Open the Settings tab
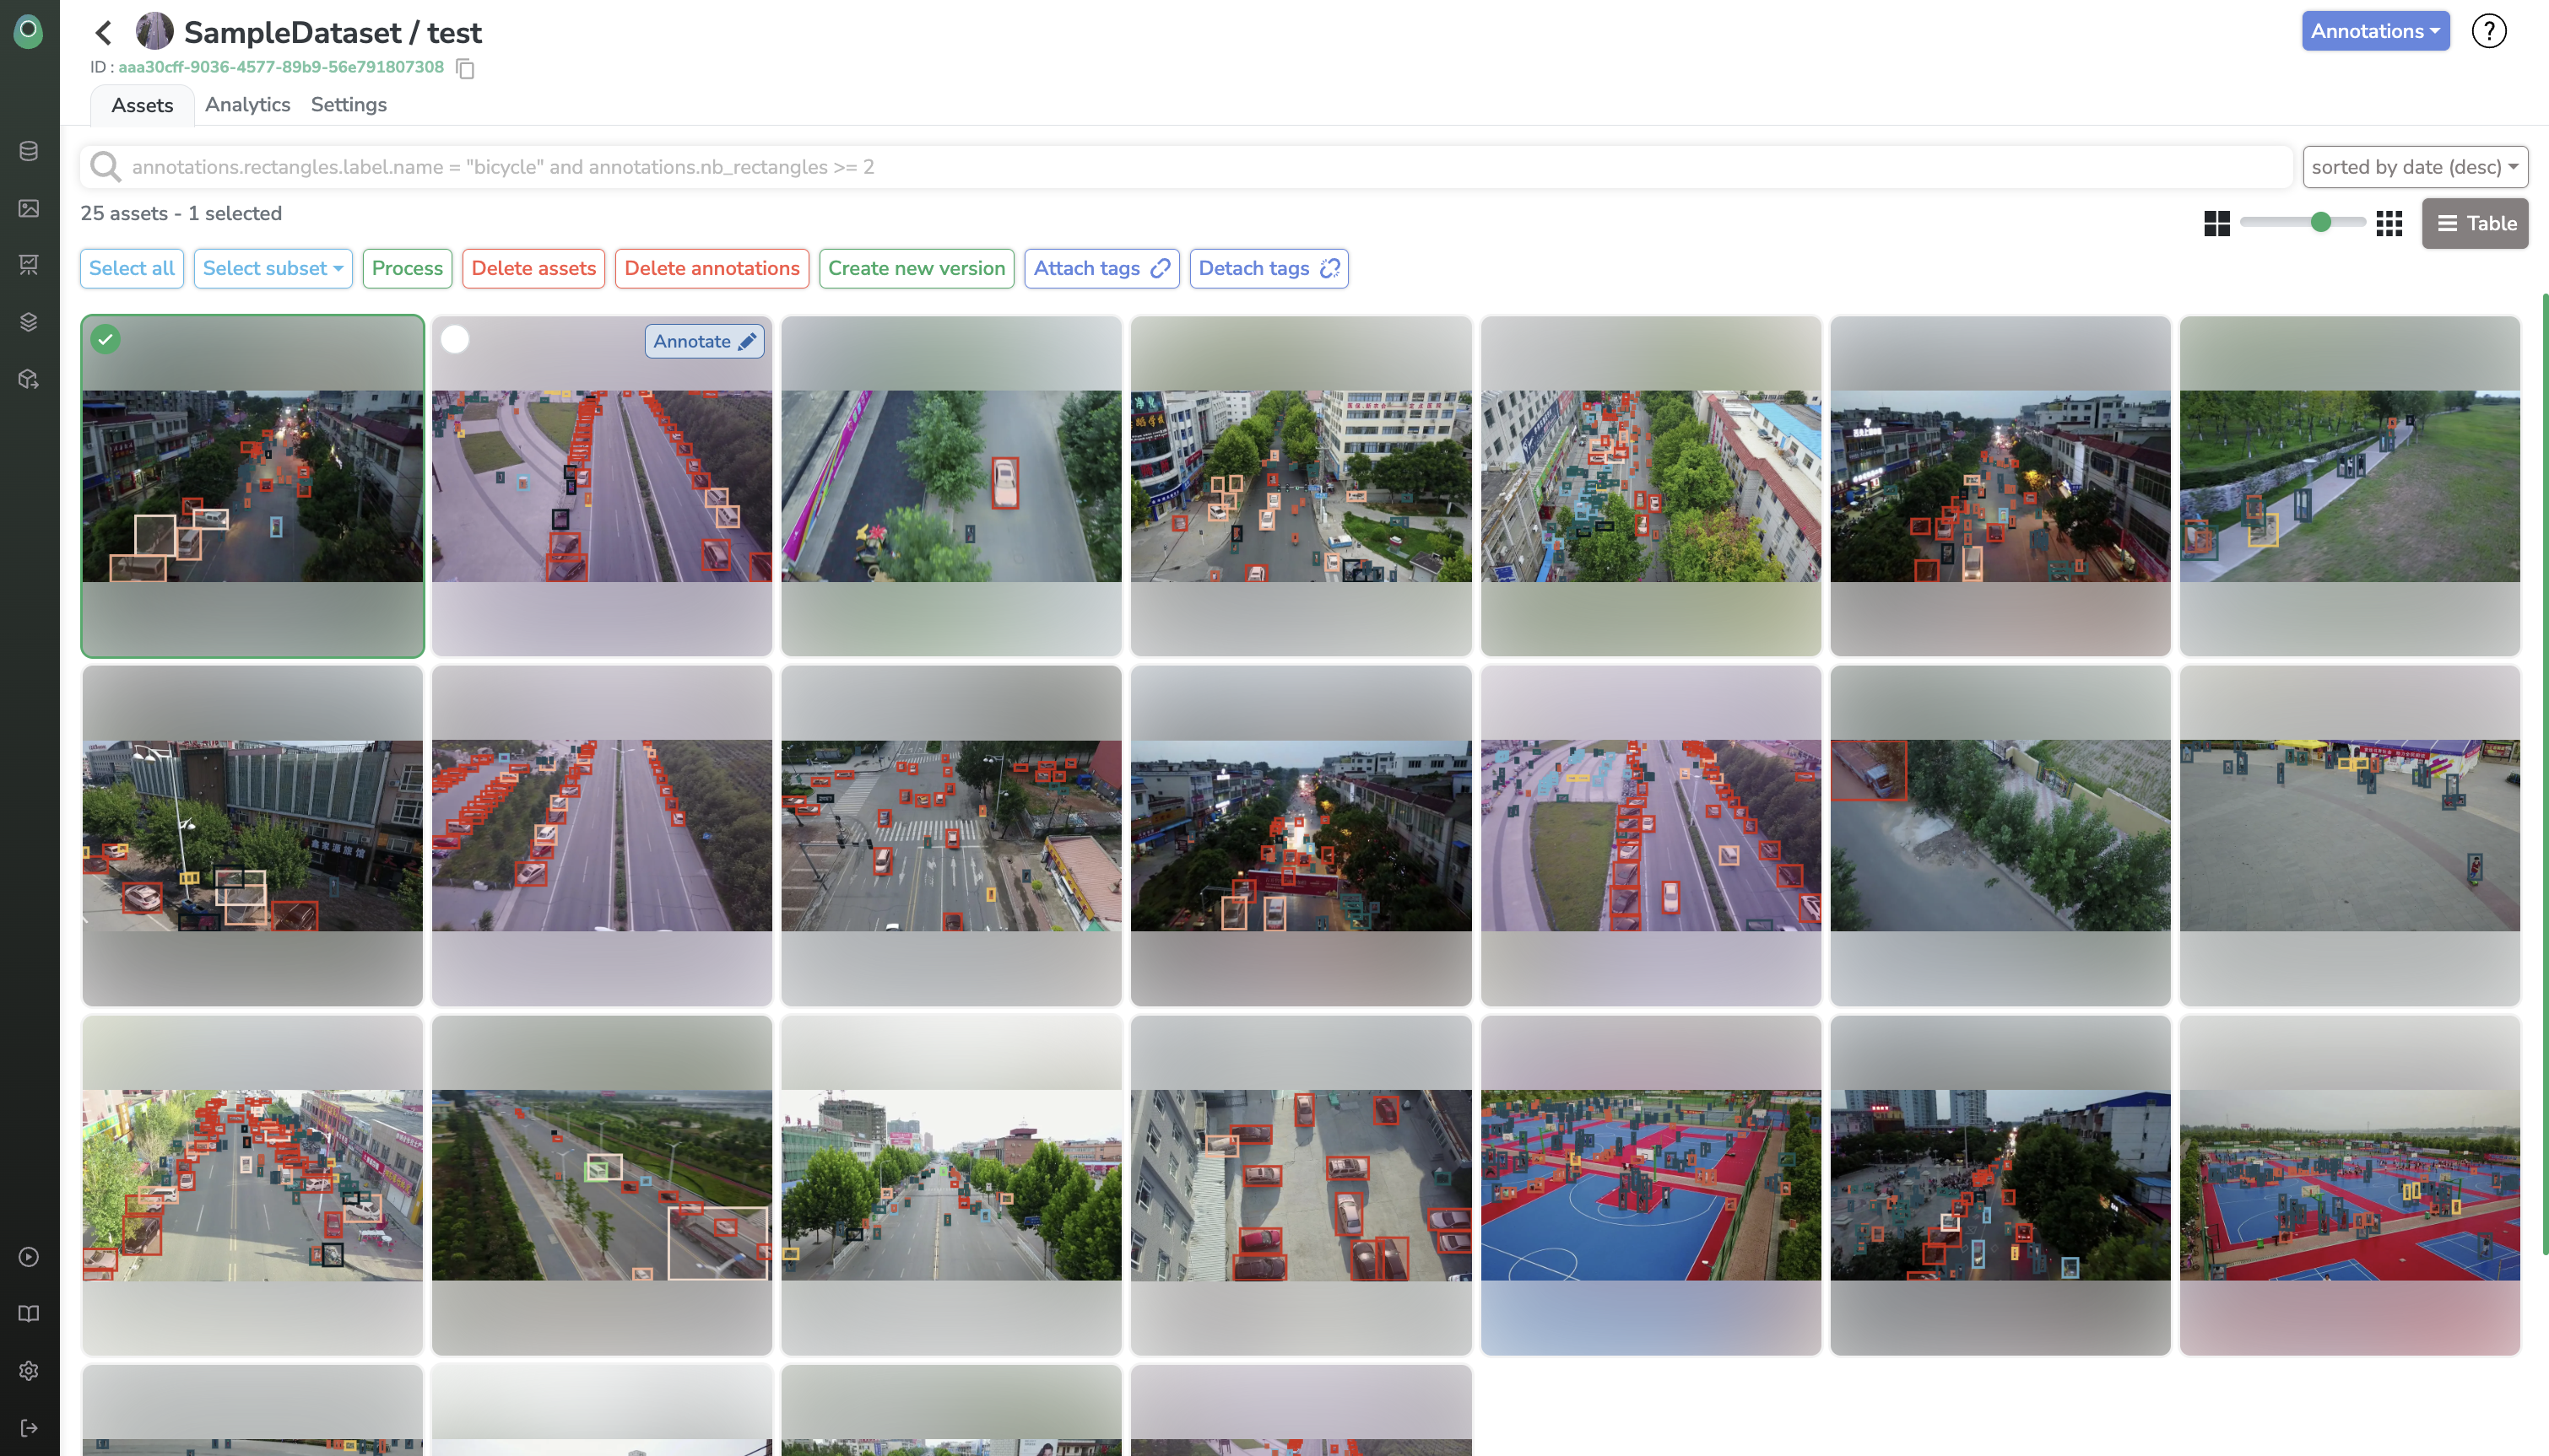The image size is (2549, 1456). (x=348, y=105)
